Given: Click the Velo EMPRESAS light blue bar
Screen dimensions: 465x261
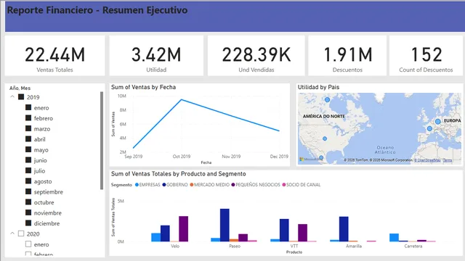Looking at the screenshot, I should click(x=156, y=237).
